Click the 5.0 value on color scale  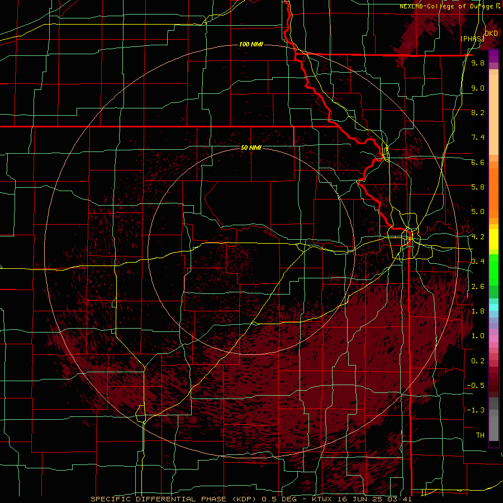tap(478, 212)
